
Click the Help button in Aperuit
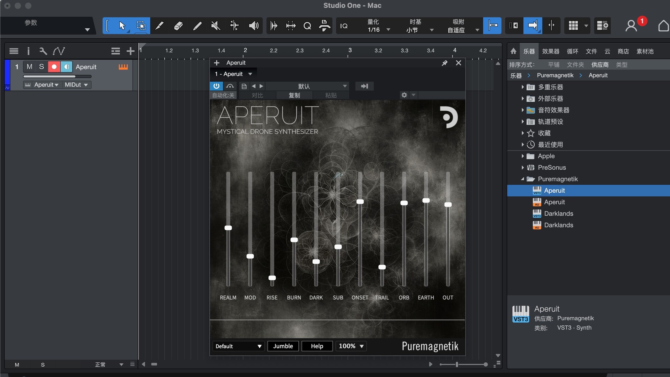(x=317, y=346)
